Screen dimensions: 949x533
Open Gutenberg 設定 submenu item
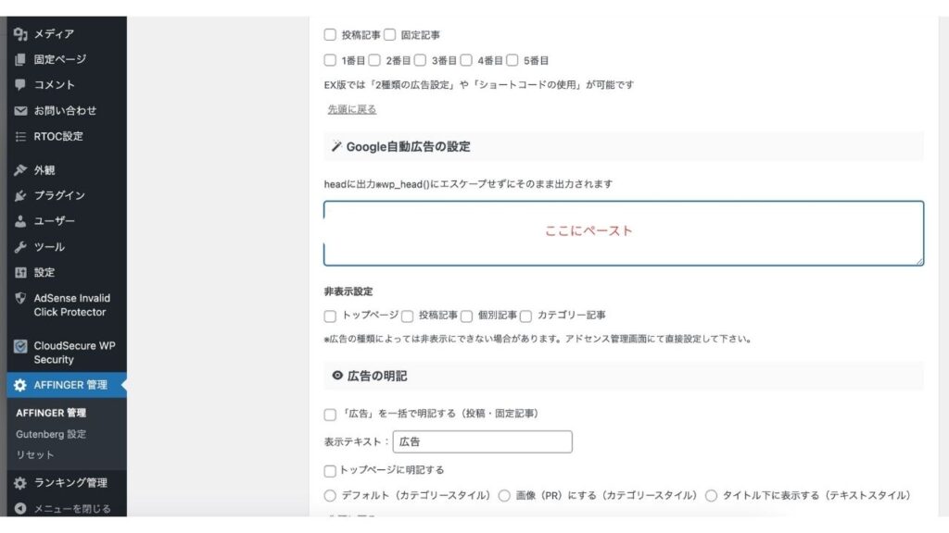(x=51, y=434)
